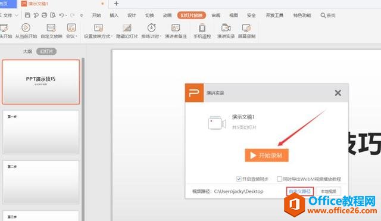This screenshot has height=221, width=381.
Task: Click the slide panel vertical scrollbar
Action: pos(83,139)
